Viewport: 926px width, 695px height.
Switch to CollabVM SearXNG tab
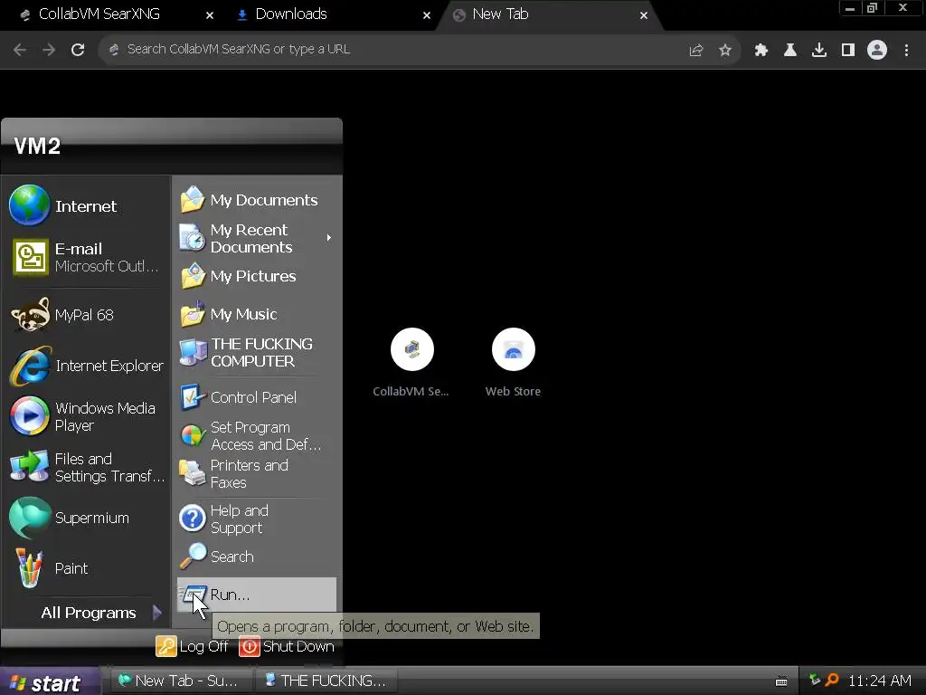pyautogui.click(x=99, y=14)
